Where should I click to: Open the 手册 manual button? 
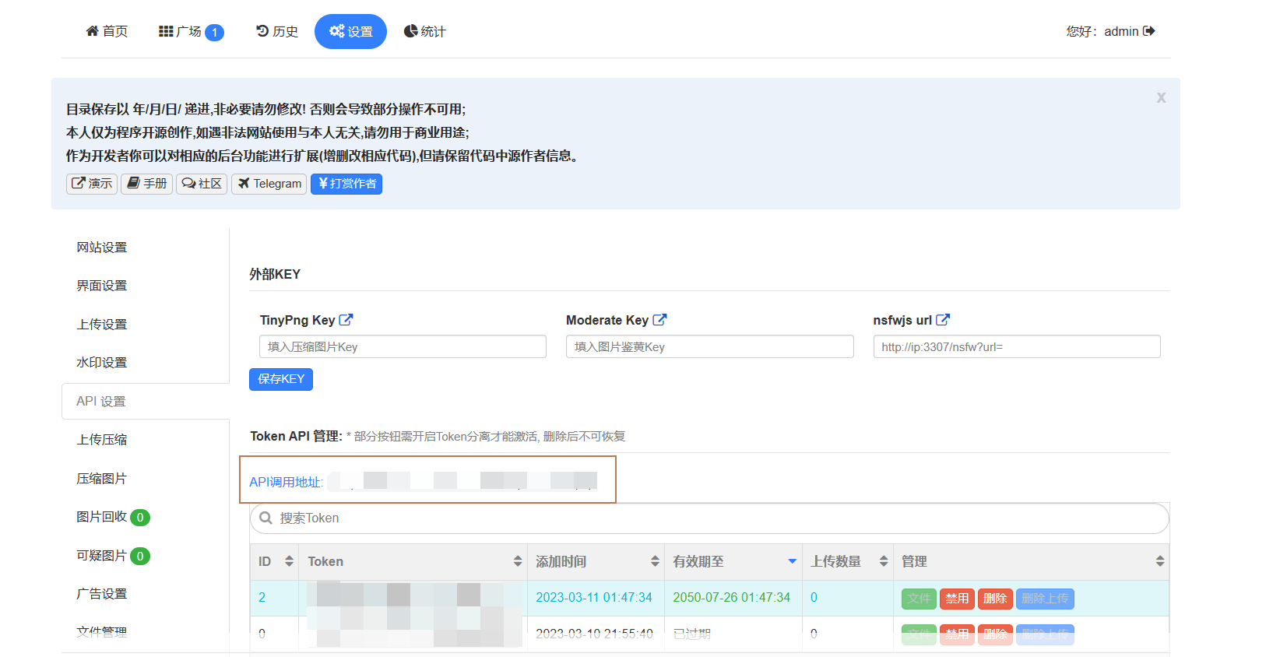point(146,184)
